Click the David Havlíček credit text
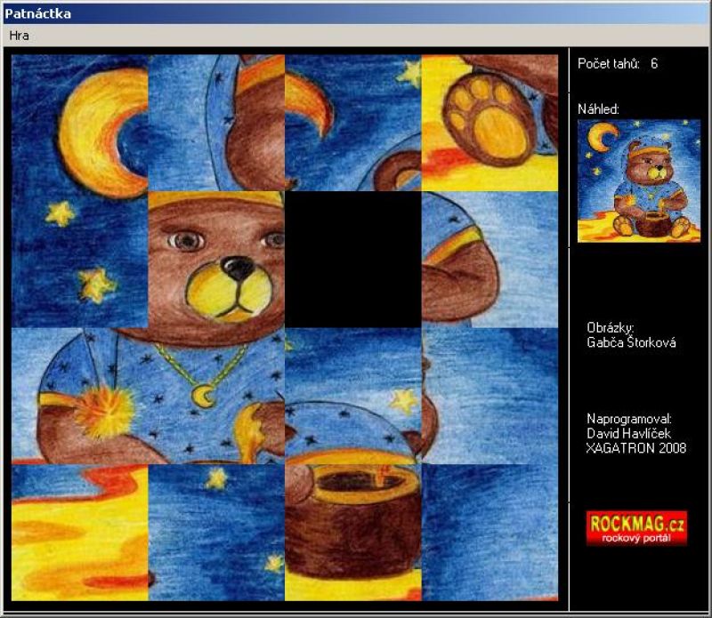The image size is (712, 618). pyautogui.click(x=628, y=433)
